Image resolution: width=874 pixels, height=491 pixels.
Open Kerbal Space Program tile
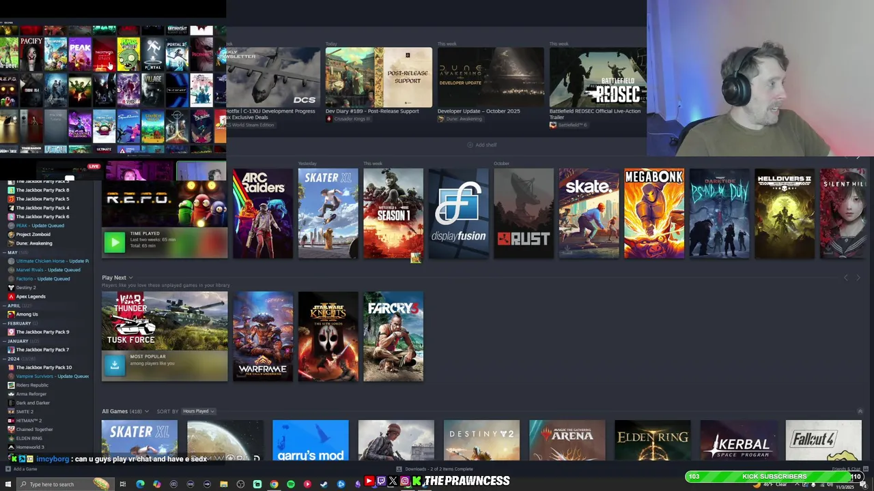[738, 441]
